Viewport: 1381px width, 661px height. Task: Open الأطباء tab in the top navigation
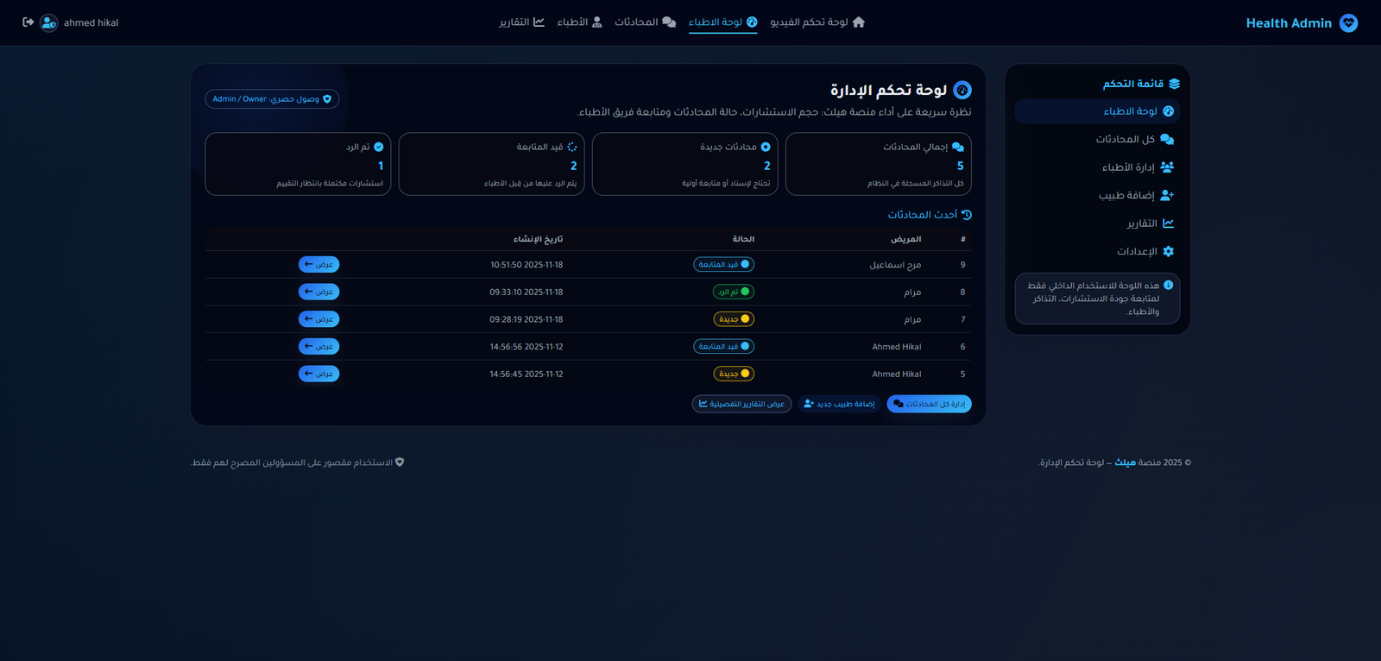(x=579, y=22)
